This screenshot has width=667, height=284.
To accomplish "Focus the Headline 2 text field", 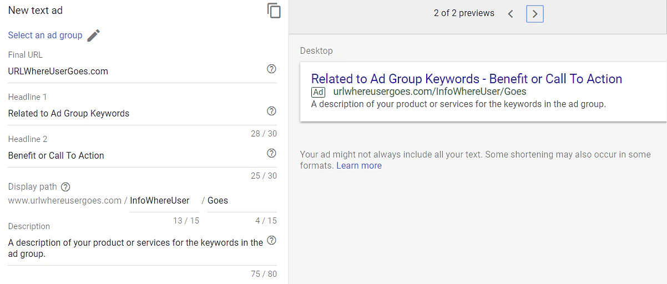I will tap(133, 155).
